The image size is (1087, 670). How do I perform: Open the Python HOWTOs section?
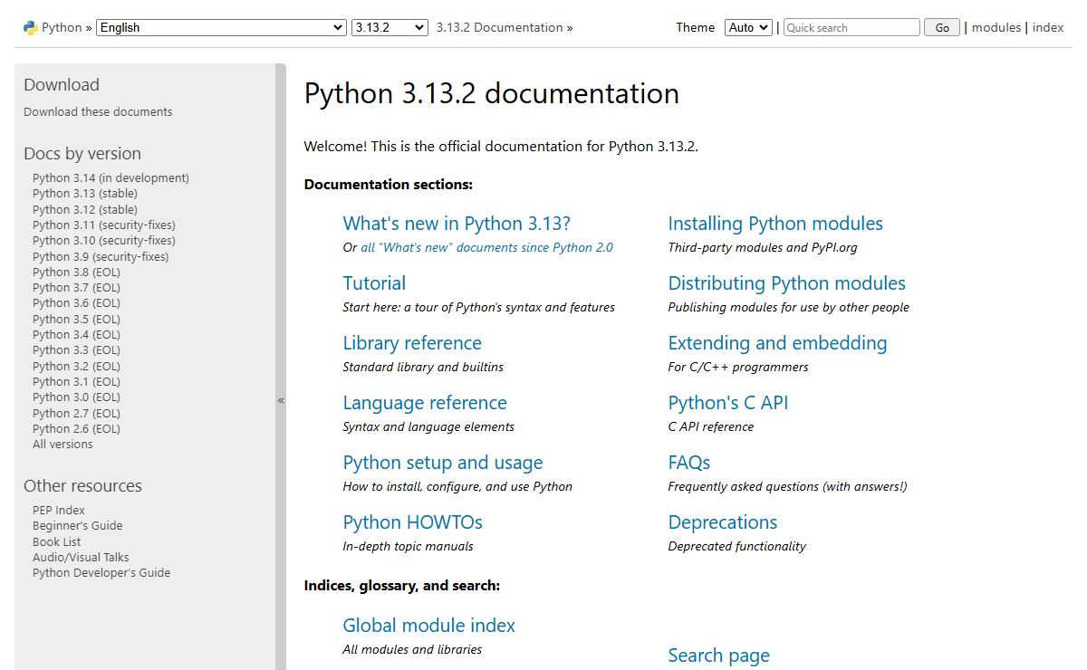412,522
